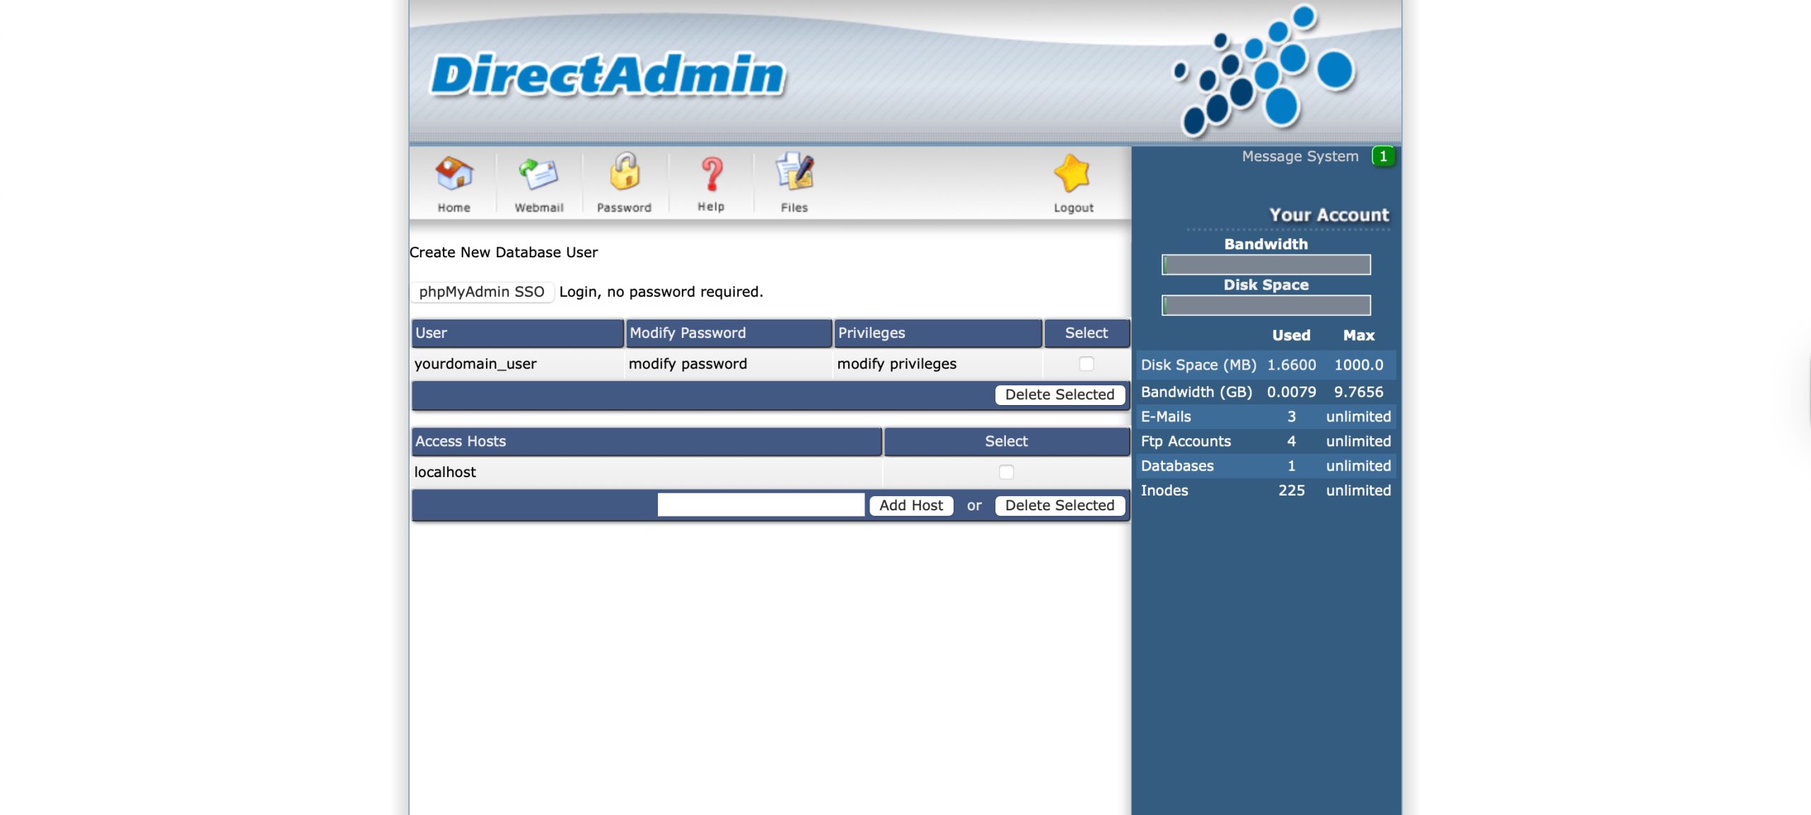Click the Used column heading
1811x815 pixels.
coord(1291,335)
